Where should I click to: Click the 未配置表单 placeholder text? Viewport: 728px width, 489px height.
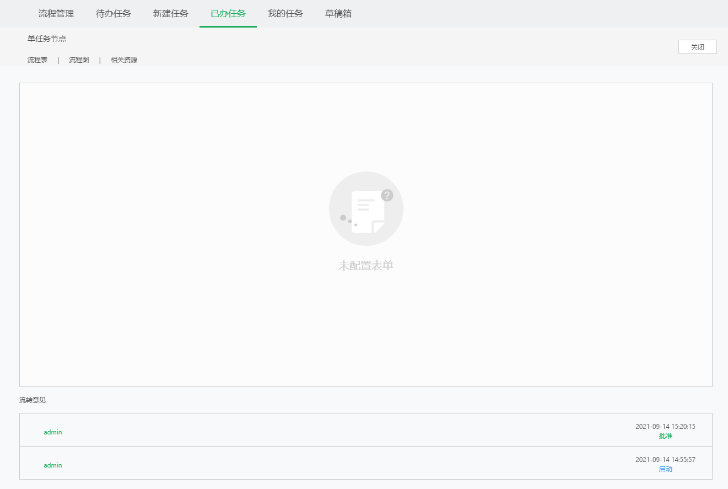365,265
